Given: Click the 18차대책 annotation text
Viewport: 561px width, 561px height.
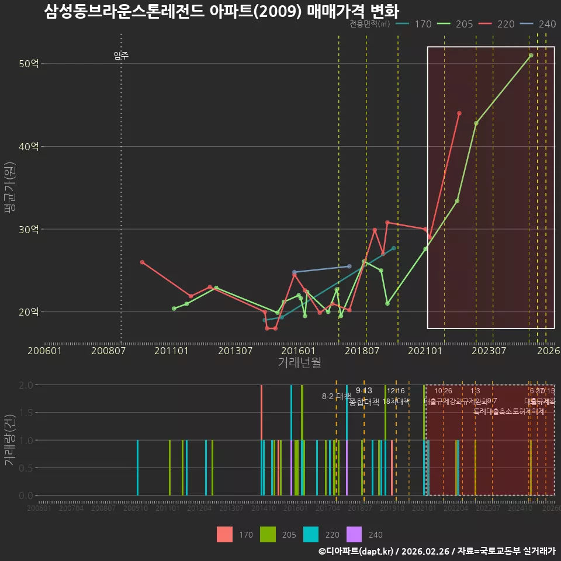Looking at the screenshot, I should tap(396, 401).
